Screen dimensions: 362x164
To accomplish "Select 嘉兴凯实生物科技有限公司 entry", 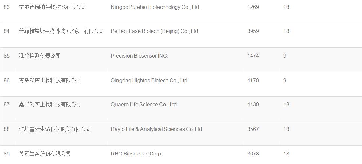I will (50, 104).
